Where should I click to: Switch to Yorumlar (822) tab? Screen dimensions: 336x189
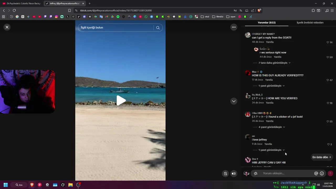pos(266,23)
